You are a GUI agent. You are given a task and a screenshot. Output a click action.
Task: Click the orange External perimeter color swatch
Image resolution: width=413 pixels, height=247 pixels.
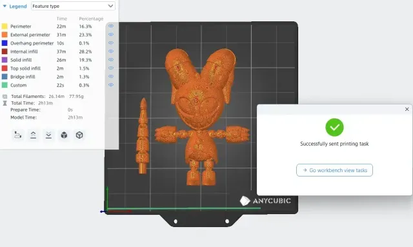pos(5,34)
